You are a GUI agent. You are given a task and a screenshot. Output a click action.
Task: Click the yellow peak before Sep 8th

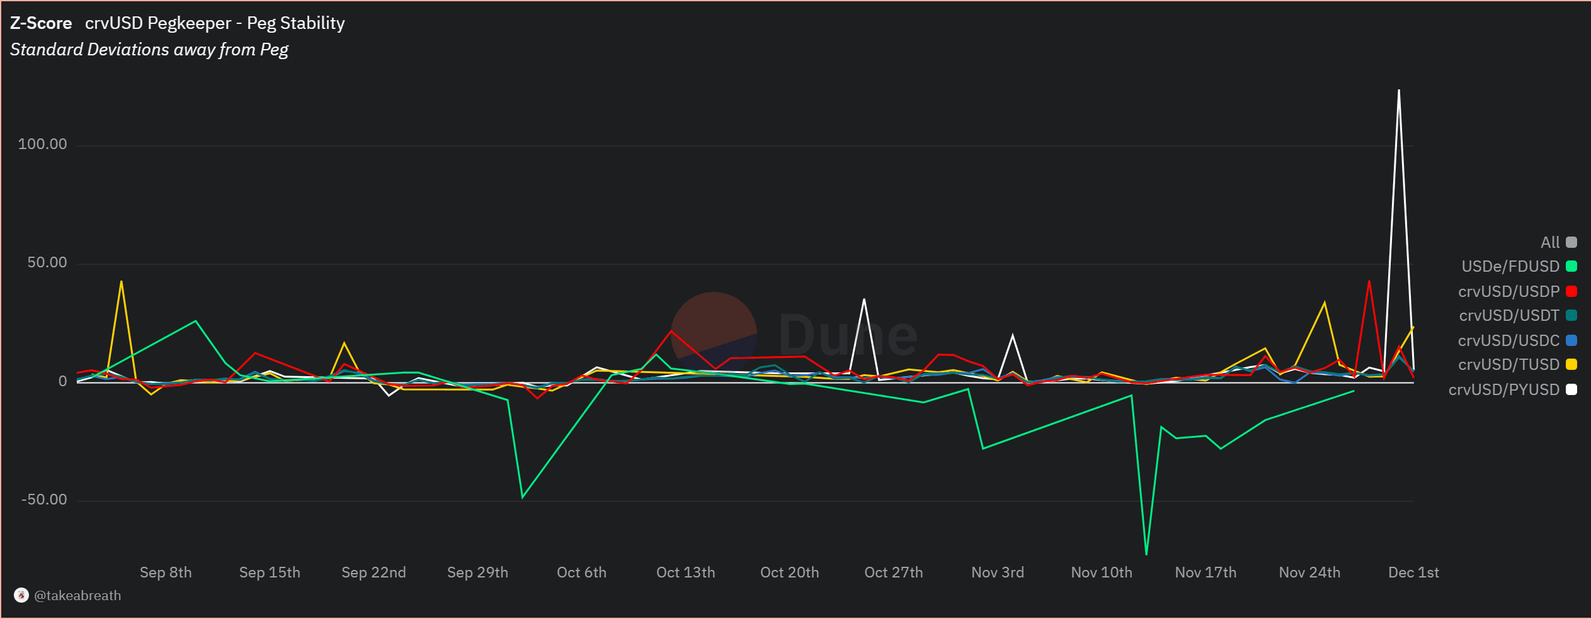[121, 282]
